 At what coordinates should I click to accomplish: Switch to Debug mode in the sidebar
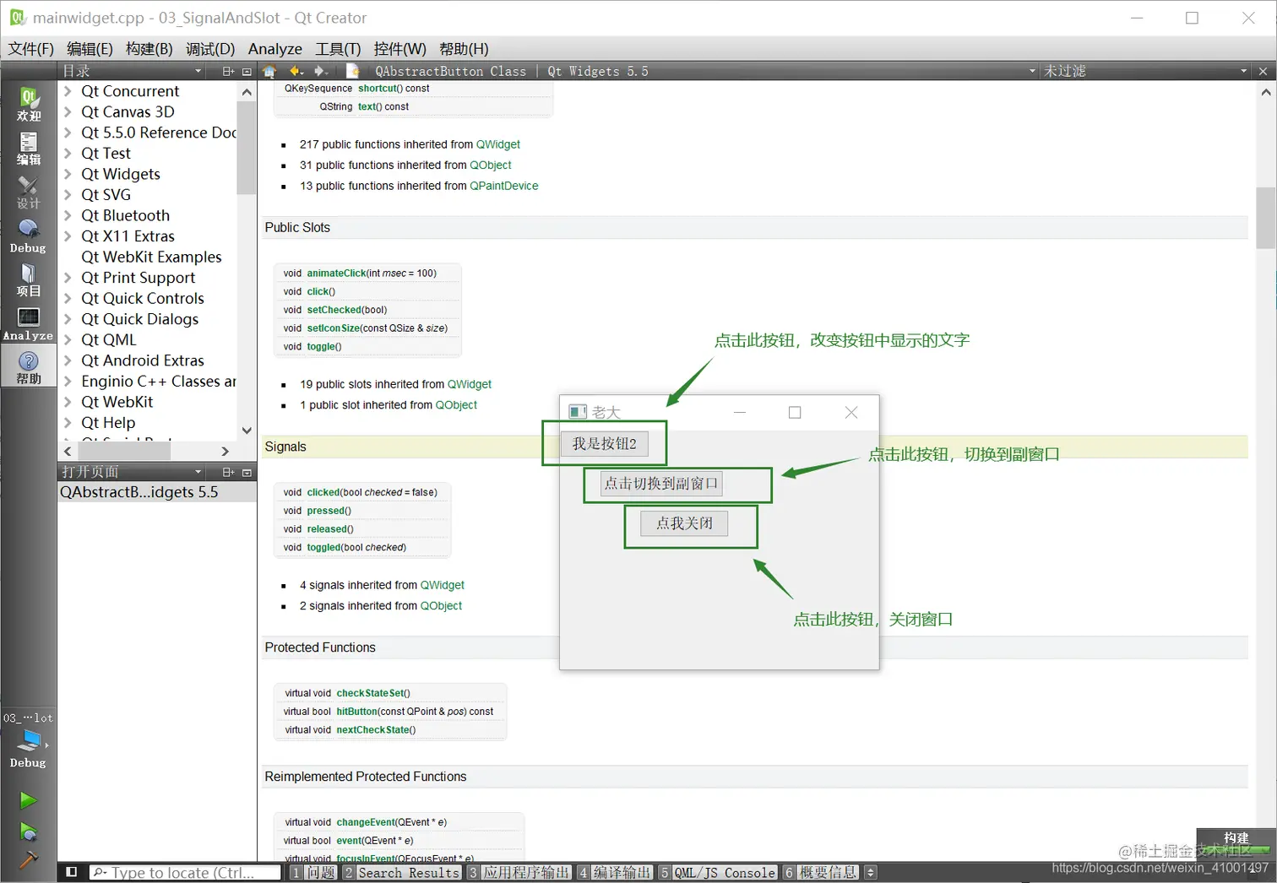pyautogui.click(x=28, y=236)
